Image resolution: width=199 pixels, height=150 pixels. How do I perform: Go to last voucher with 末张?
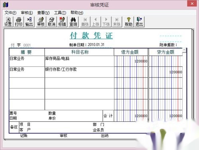click(117, 22)
